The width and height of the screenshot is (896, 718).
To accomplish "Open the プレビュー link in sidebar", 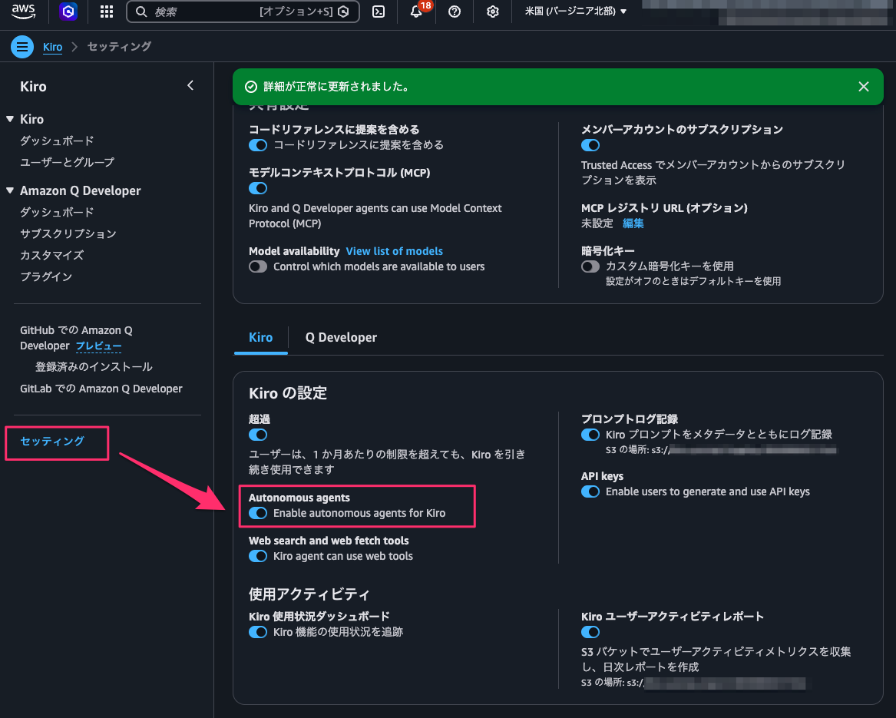I will pyautogui.click(x=98, y=346).
